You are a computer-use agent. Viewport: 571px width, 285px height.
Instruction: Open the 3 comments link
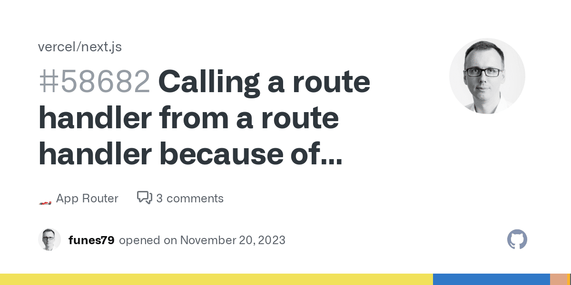(190, 199)
